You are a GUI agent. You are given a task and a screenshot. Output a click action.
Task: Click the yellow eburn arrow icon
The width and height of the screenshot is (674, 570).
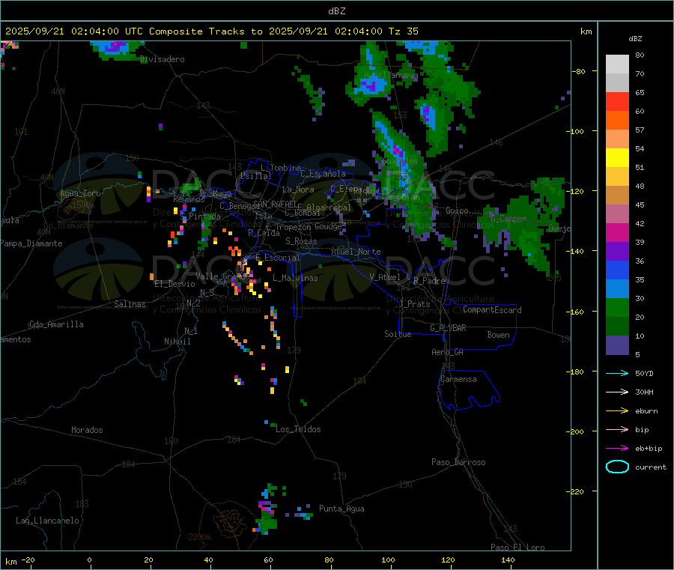click(x=617, y=410)
